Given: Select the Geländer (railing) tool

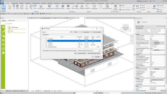Looking at the screenshot, I should (68, 7).
